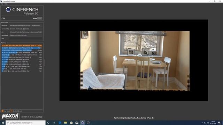
Task: Select the orange Threadripper 3970X ranking row
Action: click(x=22, y=45)
